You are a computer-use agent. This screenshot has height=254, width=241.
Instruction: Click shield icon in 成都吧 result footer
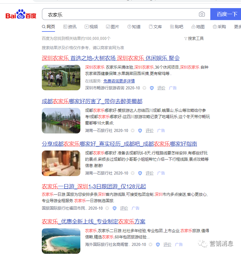[140, 173]
